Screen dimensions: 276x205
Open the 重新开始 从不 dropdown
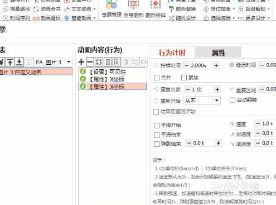[216, 101]
